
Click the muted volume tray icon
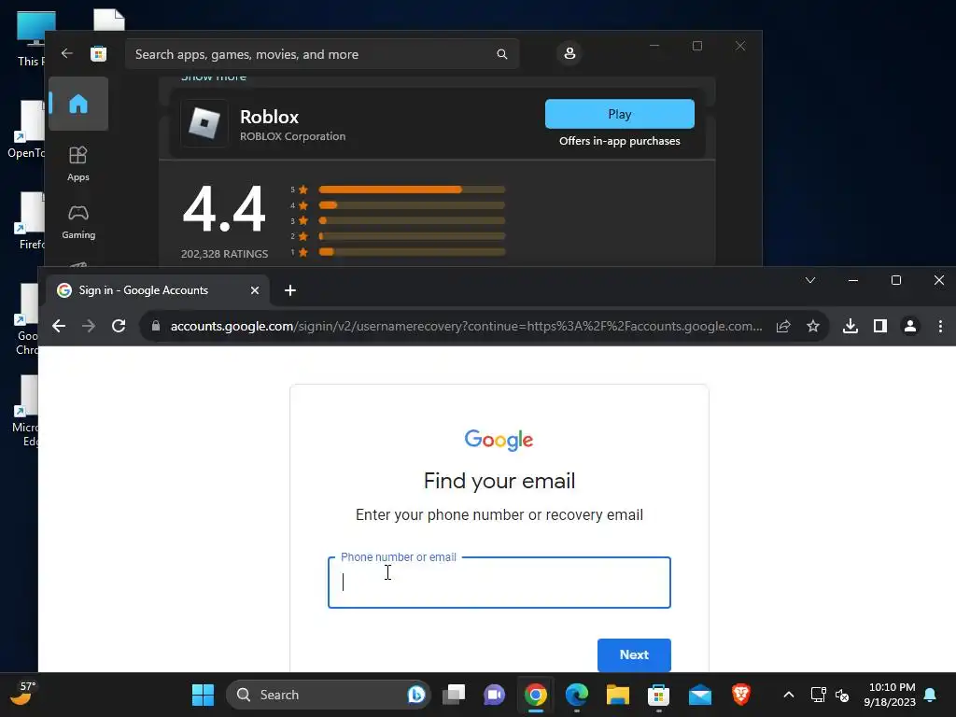tap(842, 695)
